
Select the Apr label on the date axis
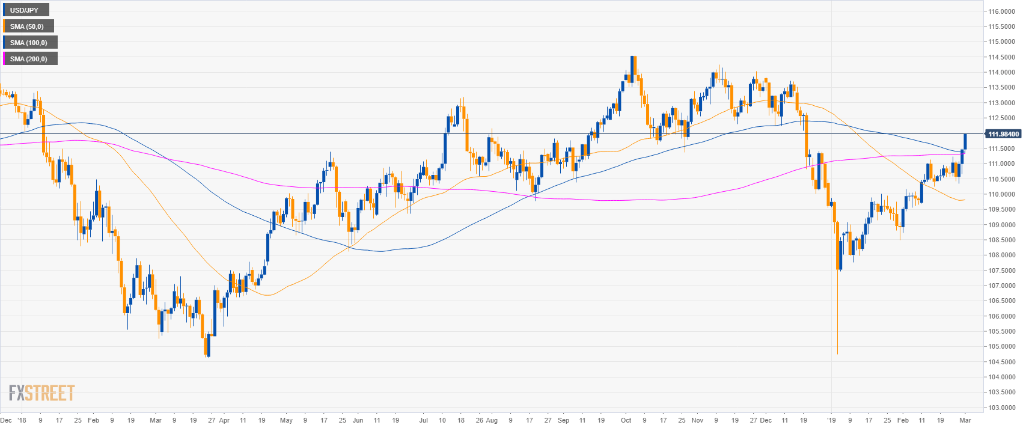click(224, 420)
